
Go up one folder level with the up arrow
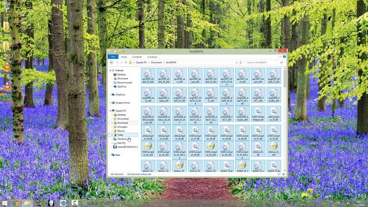coord(126,63)
